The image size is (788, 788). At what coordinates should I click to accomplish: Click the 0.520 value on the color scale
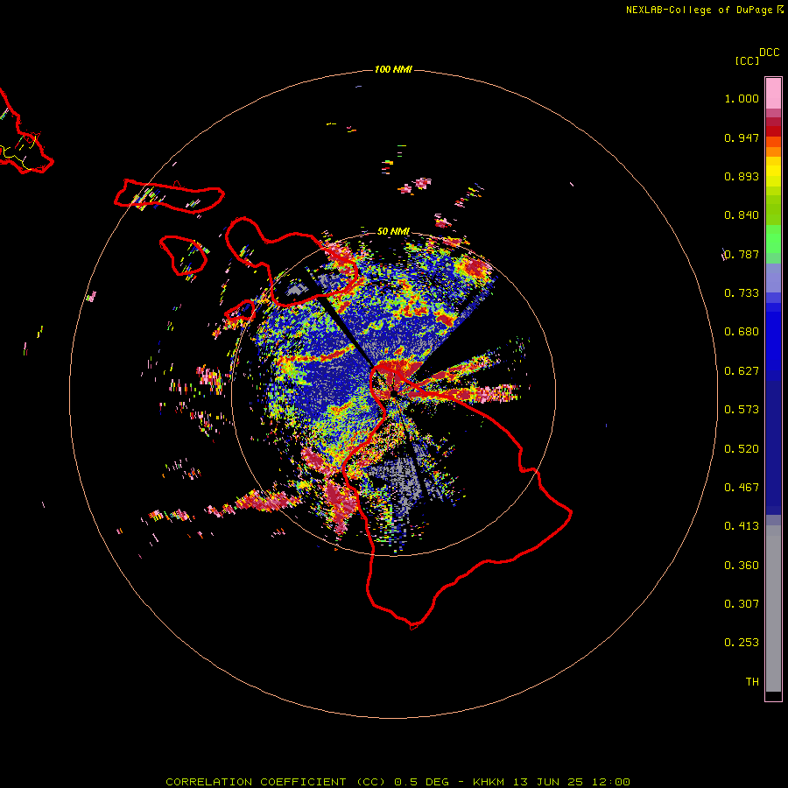742,449
